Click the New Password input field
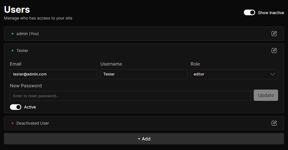 coord(130,96)
